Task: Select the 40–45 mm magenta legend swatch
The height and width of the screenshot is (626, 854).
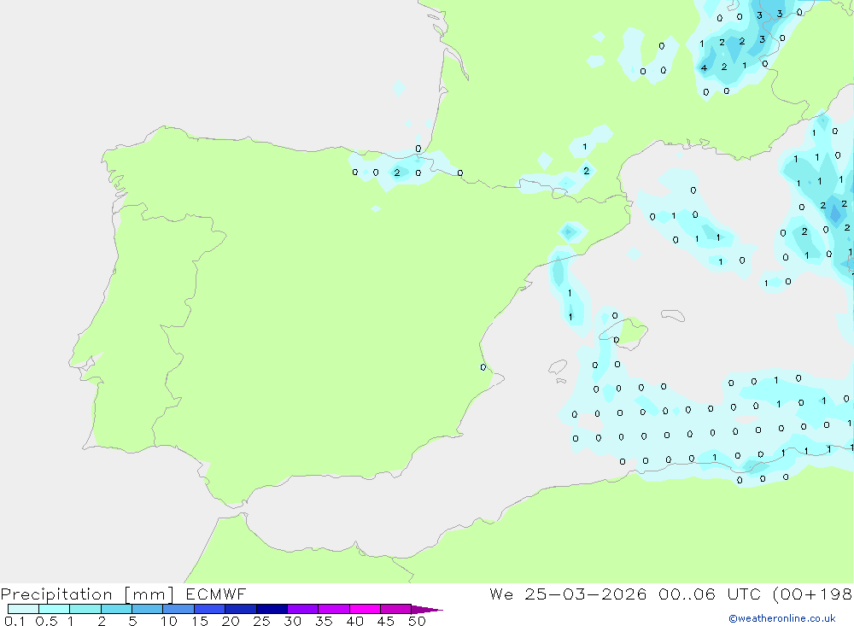Action: 365,609
